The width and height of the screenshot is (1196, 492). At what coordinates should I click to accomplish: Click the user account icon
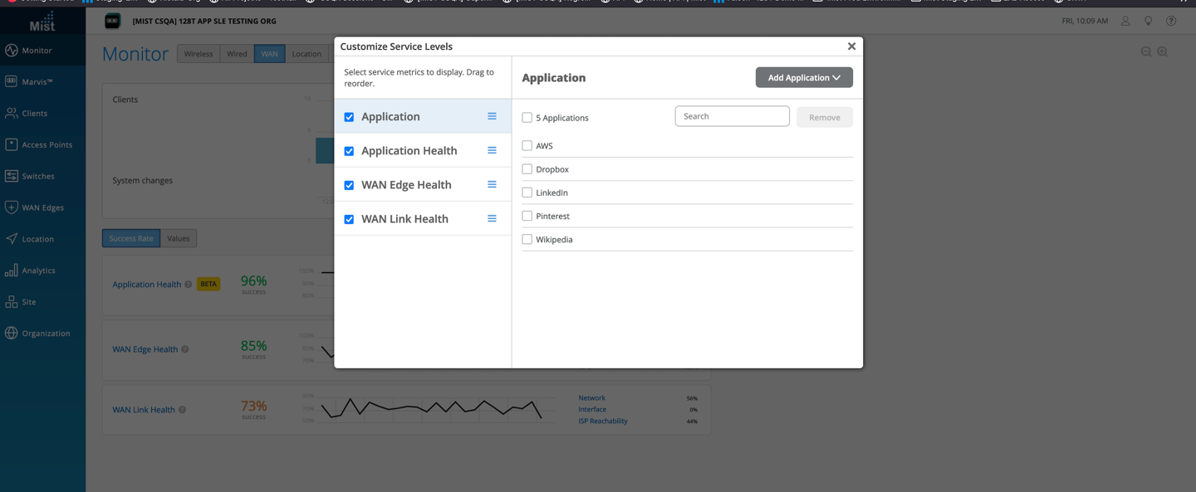(1125, 21)
